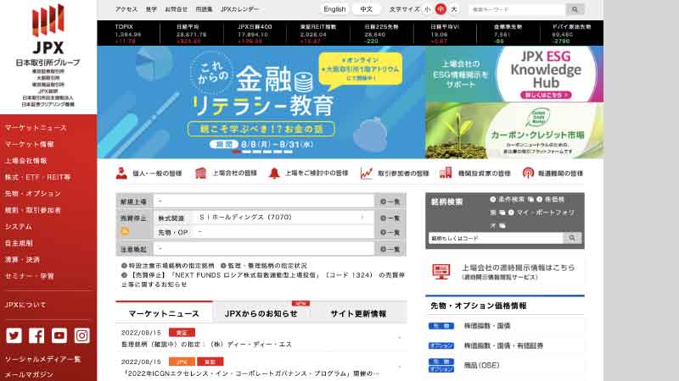Open JPX Instagram icon
679x381 pixels.
[x=81, y=335]
